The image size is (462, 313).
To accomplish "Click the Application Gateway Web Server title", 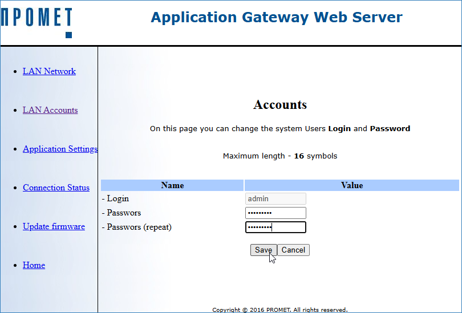I will click(277, 17).
